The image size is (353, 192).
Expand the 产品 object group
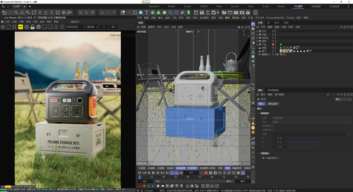(x=257, y=44)
